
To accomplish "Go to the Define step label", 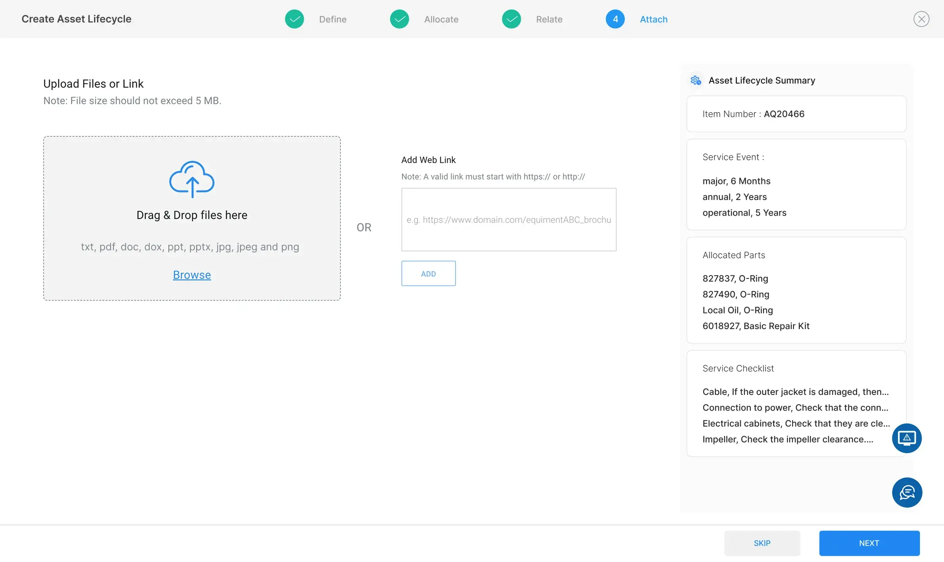I will 333,19.
